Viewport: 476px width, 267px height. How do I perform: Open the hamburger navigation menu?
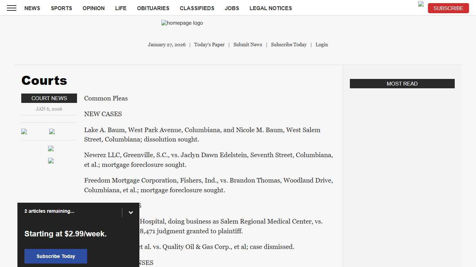tap(11, 8)
